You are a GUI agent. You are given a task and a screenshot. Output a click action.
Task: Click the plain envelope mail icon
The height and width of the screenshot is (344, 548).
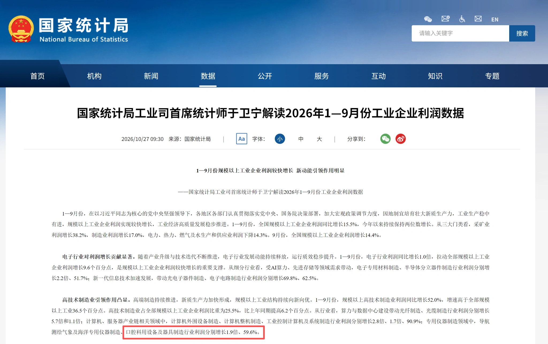click(x=478, y=19)
